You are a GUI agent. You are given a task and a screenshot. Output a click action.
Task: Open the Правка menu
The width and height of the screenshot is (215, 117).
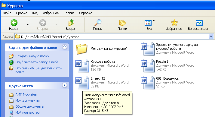[x=22, y=13]
